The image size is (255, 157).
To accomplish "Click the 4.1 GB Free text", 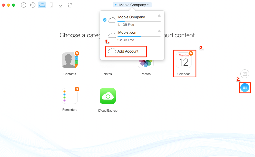I will point(126,25).
